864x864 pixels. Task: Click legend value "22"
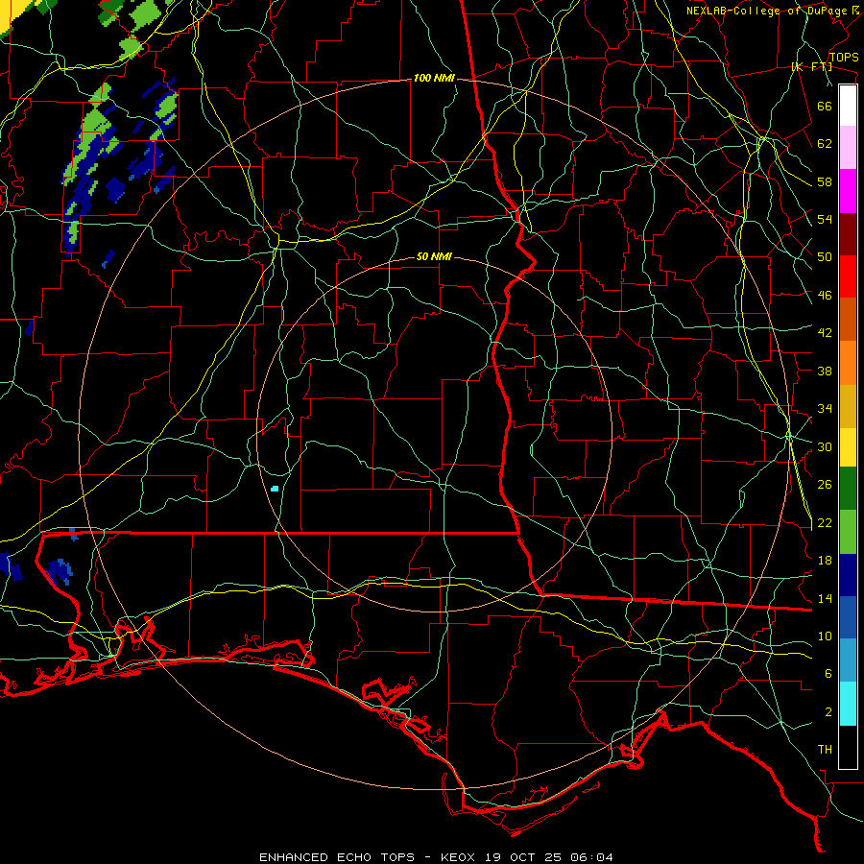[x=825, y=522]
